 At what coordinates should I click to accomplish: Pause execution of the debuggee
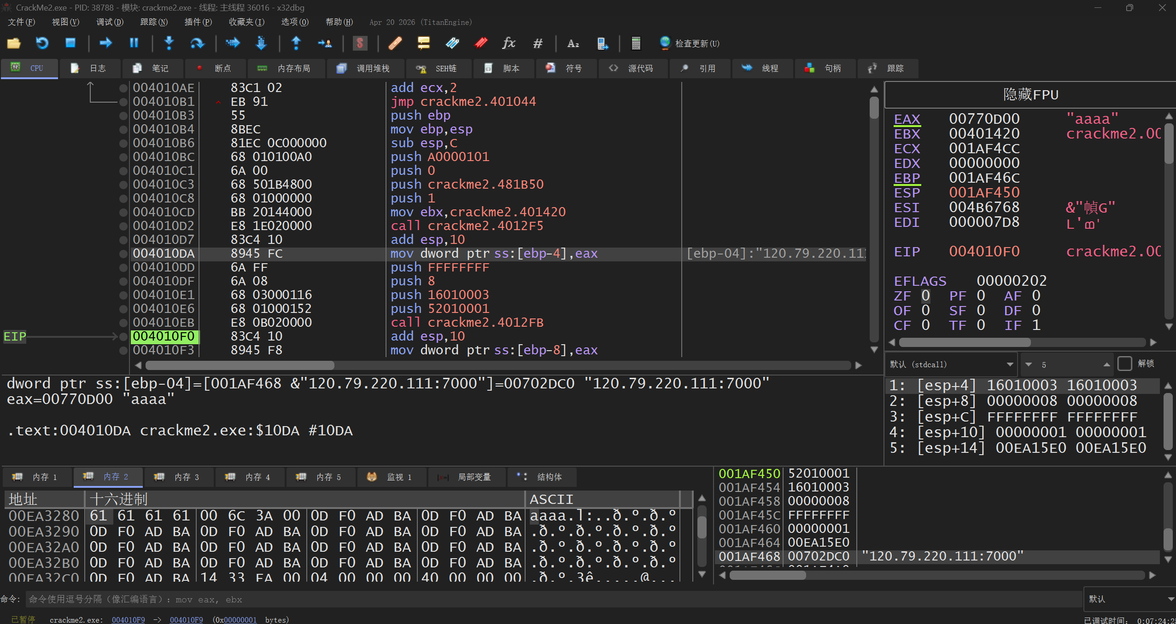click(134, 43)
